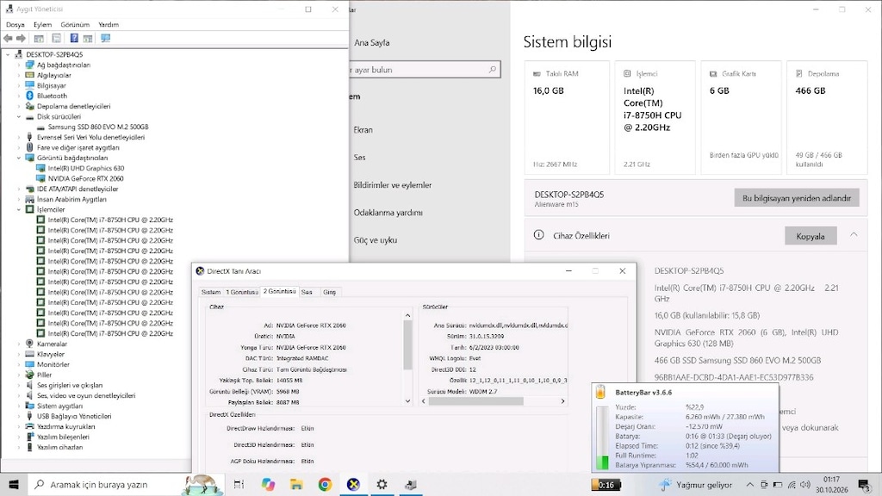Switch to the 1 Görüntüsü tab
Screen dimensions: 882x496
pos(242,293)
